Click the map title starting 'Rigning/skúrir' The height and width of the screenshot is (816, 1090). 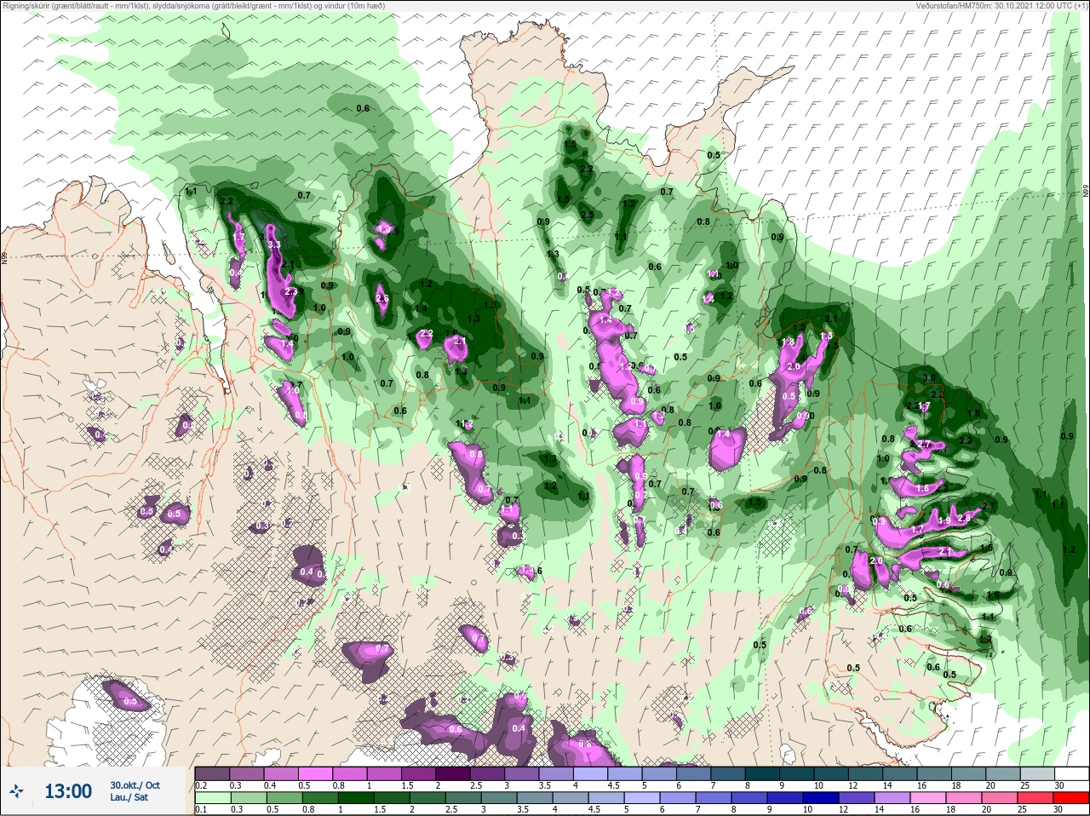pyautogui.click(x=193, y=6)
